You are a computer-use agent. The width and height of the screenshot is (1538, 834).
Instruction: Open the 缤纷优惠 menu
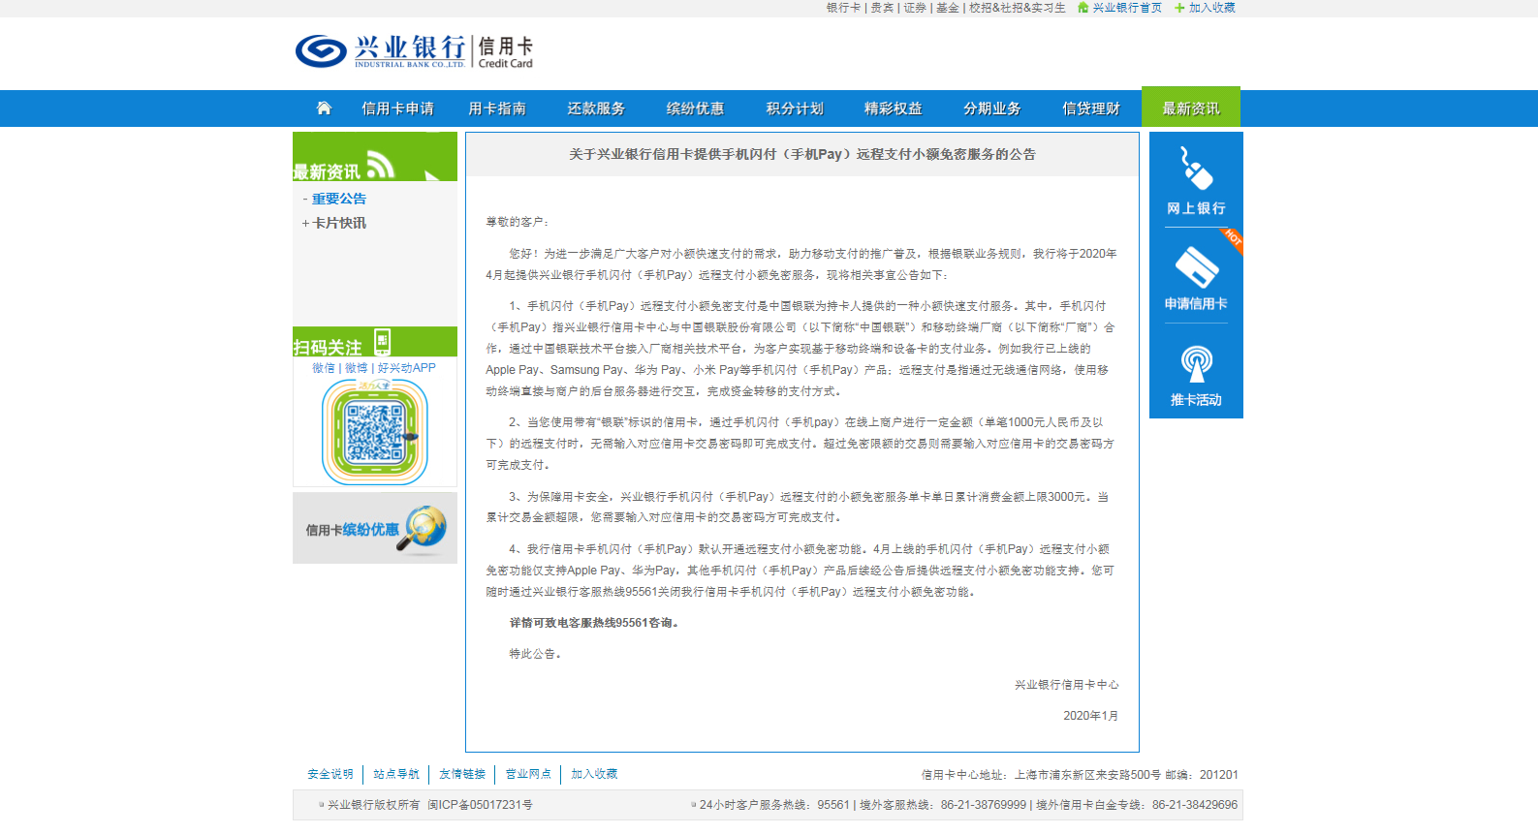[x=695, y=108]
